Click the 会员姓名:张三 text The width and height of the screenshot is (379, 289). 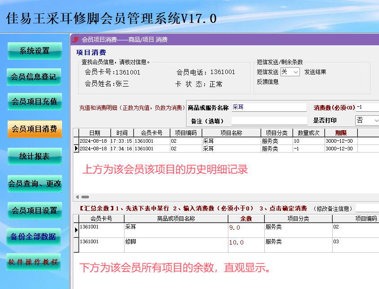(107, 84)
